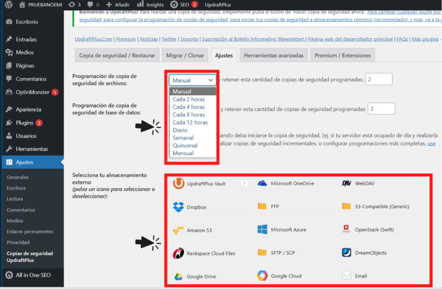The height and width of the screenshot is (289, 442).
Task: Open the FAQs link
Action: tap(402, 39)
